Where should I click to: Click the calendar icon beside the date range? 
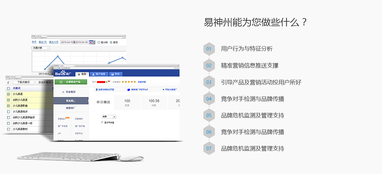[92, 42]
